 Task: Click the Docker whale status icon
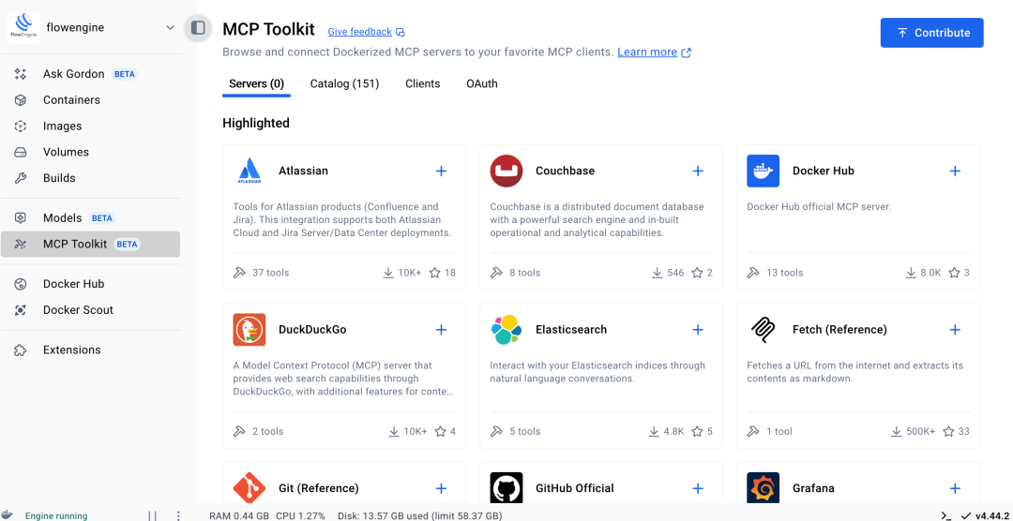pyautogui.click(x=8, y=515)
